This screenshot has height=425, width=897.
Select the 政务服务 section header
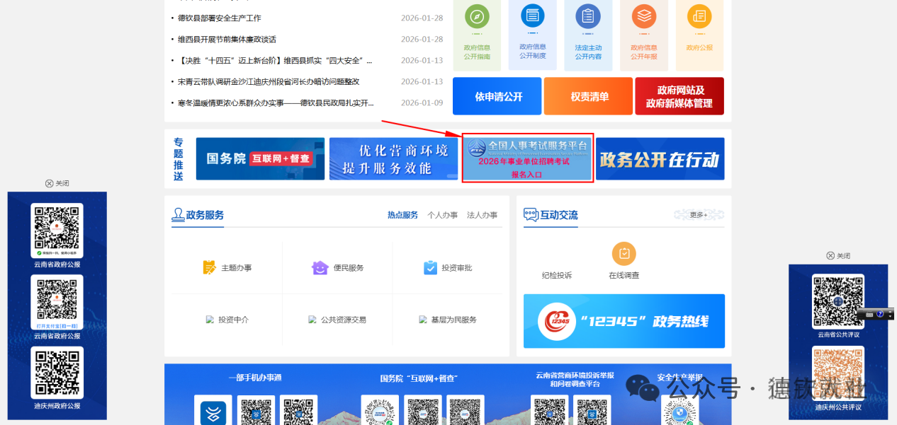198,215
